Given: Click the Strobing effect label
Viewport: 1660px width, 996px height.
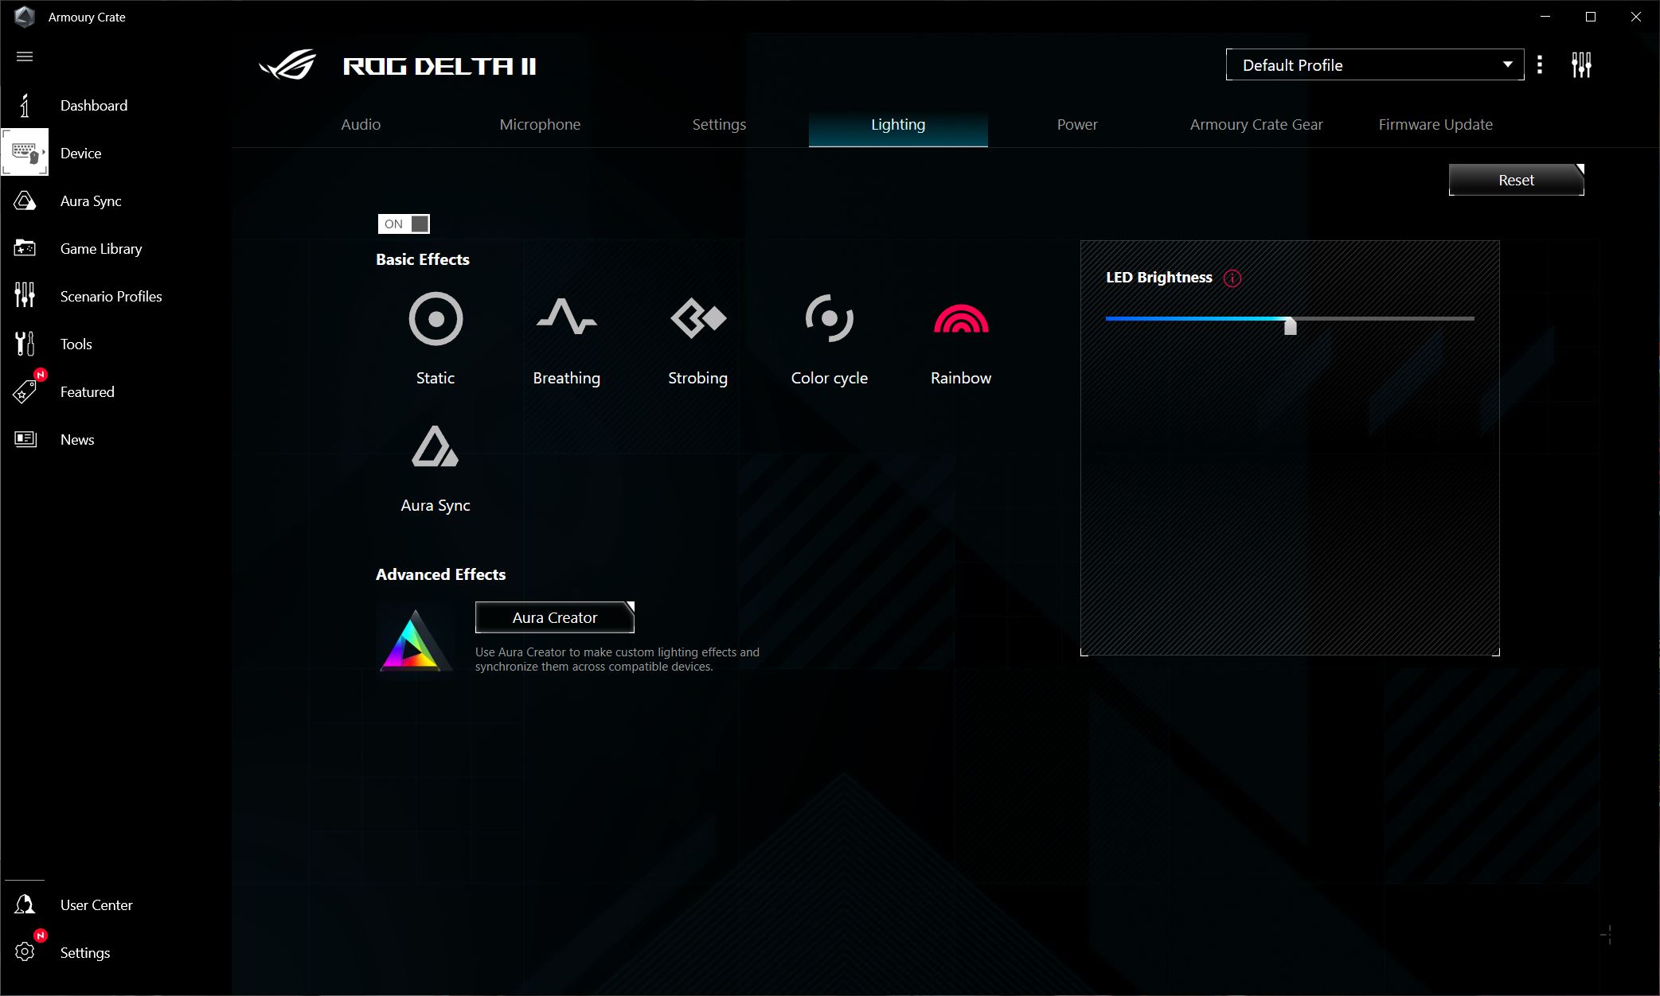Looking at the screenshot, I should (698, 379).
